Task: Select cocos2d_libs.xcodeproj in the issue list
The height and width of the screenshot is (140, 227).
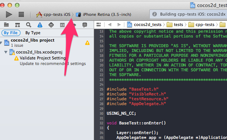Action: coord(39,52)
